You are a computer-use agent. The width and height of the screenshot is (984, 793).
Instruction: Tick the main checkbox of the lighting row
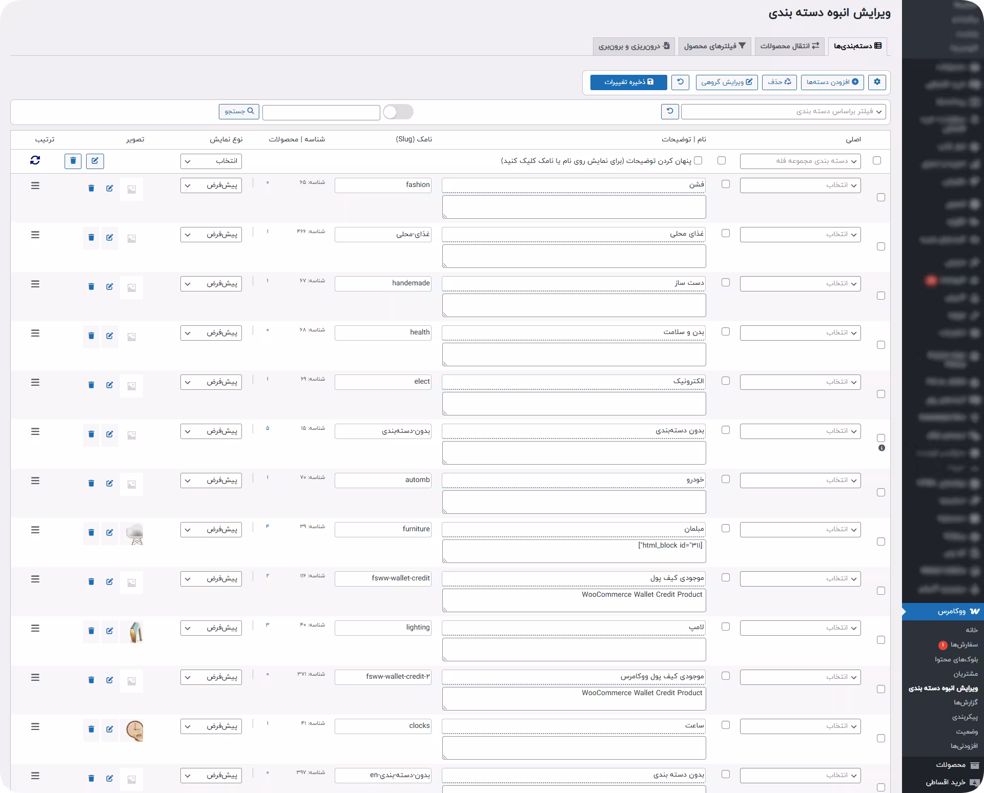(726, 627)
